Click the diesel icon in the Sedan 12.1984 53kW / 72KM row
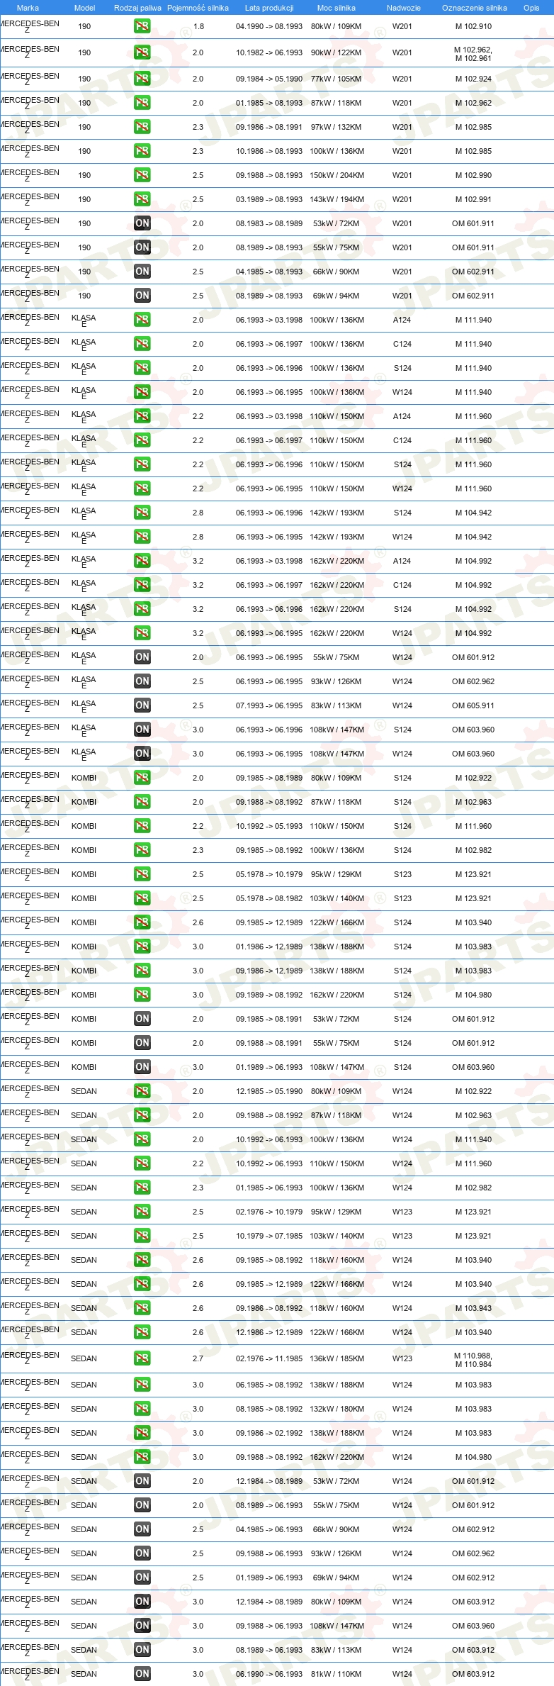554x1686 pixels. click(x=142, y=1481)
